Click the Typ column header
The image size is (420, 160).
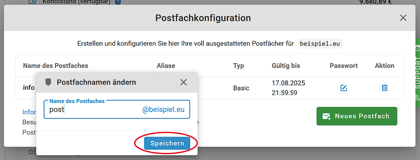[239, 66]
